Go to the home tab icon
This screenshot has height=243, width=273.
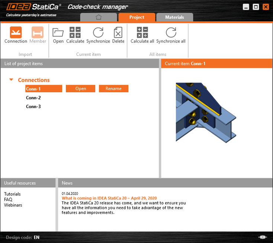click(99, 17)
